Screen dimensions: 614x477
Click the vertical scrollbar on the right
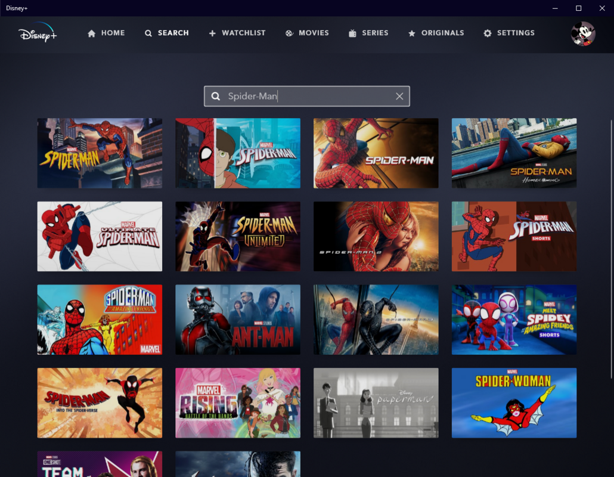pyautogui.click(x=610, y=250)
